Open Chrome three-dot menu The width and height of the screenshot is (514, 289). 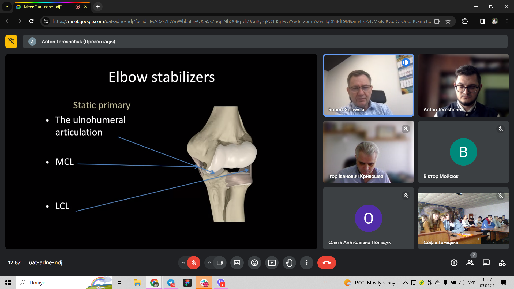(507, 21)
